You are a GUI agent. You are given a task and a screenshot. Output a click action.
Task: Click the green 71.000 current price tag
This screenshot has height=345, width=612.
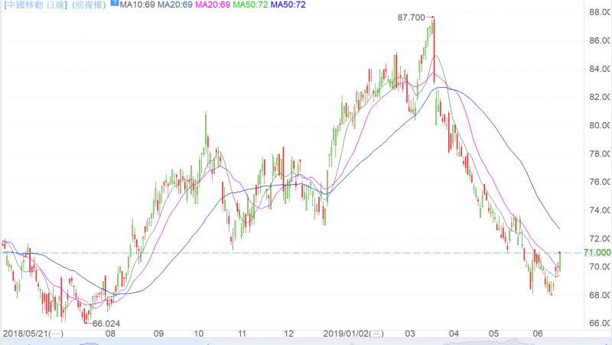tap(596, 253)
